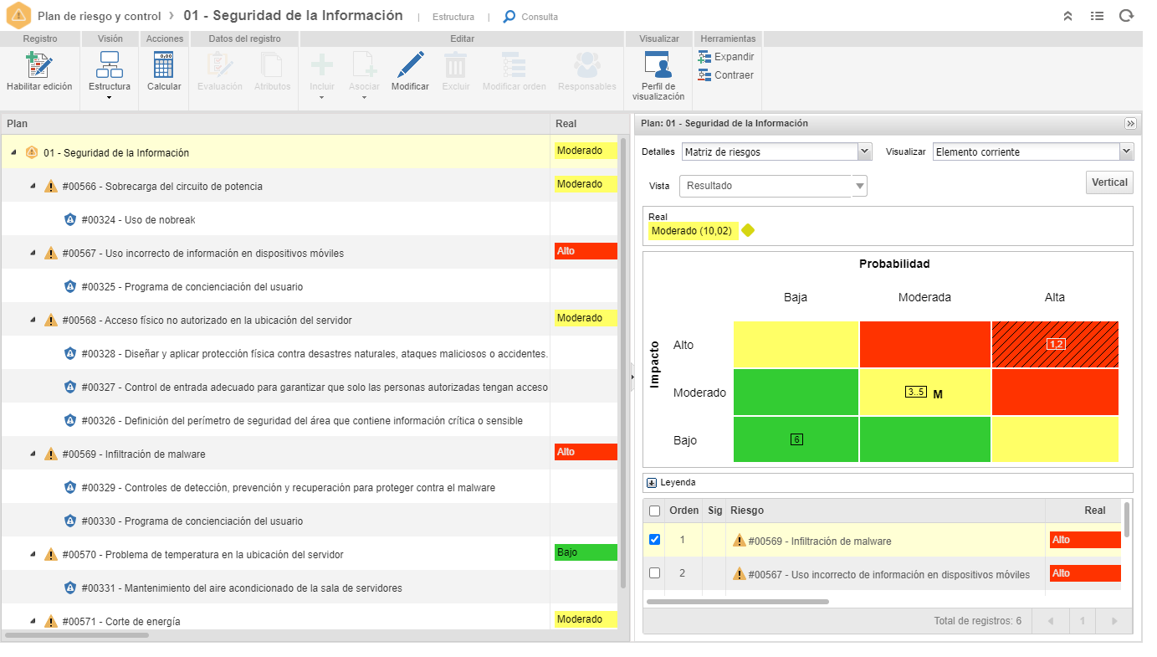Open Perfil de visualización
The image size is (1157, 657).
coord(658,65)
